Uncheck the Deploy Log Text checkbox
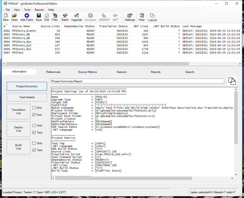 [34, 132]
